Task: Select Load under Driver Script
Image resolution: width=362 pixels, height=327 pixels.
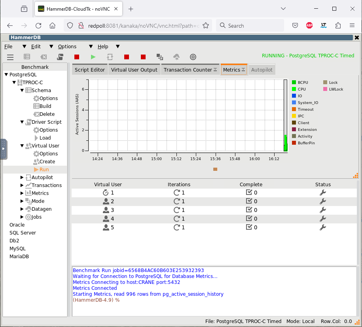Action: click(x=45, y=138)
